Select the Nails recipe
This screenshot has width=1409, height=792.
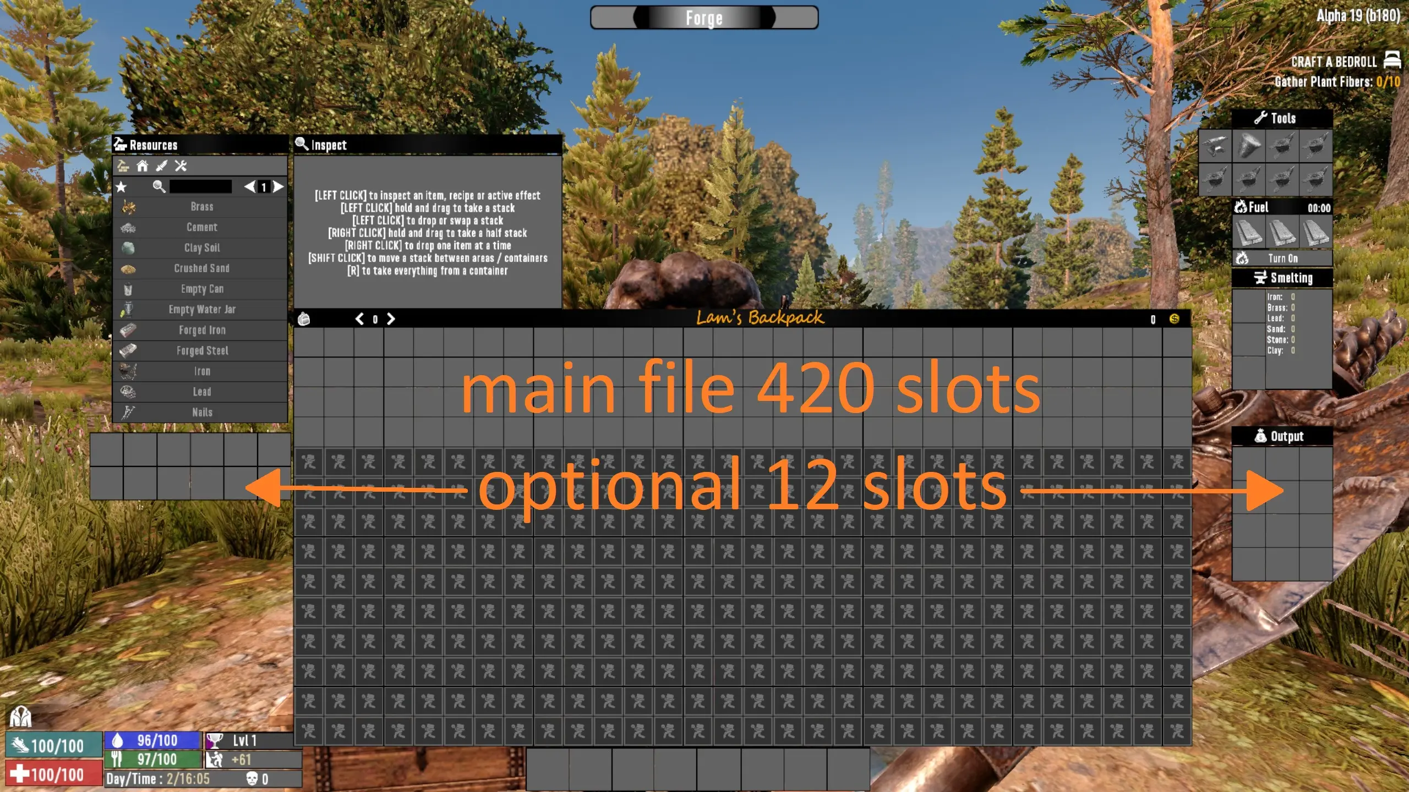click(200, 412)
